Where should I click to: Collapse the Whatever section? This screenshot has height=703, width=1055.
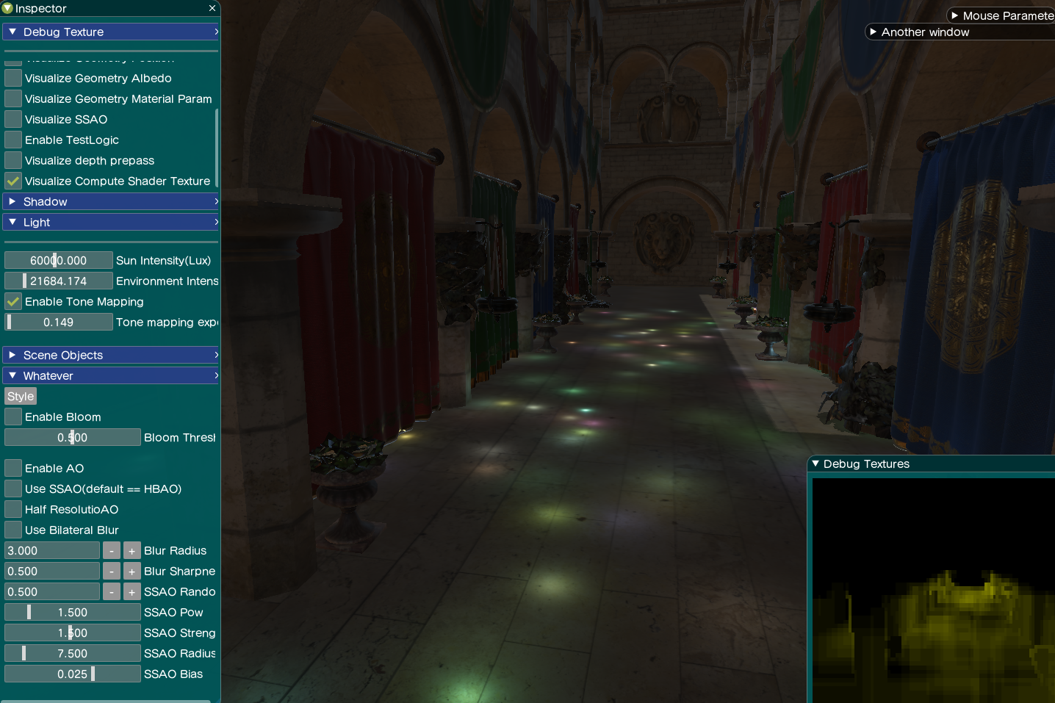click(x=12, y=375)
